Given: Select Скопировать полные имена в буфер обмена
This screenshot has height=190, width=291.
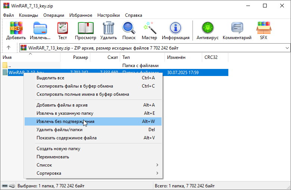Looking at the screenshot, I should coord(93,94).
